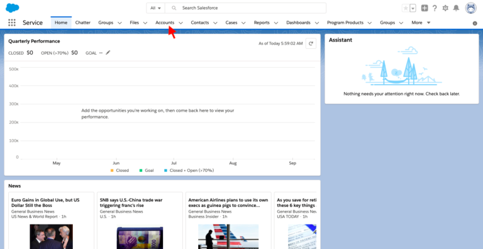Open the Notifications bell icon
483x249 pixels.
point(456,8)
